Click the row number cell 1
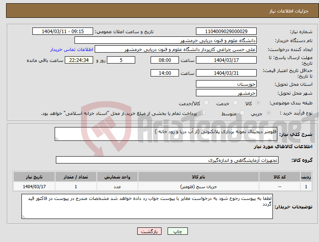This screenshot has width=319, height=242. tap(306, 186)
